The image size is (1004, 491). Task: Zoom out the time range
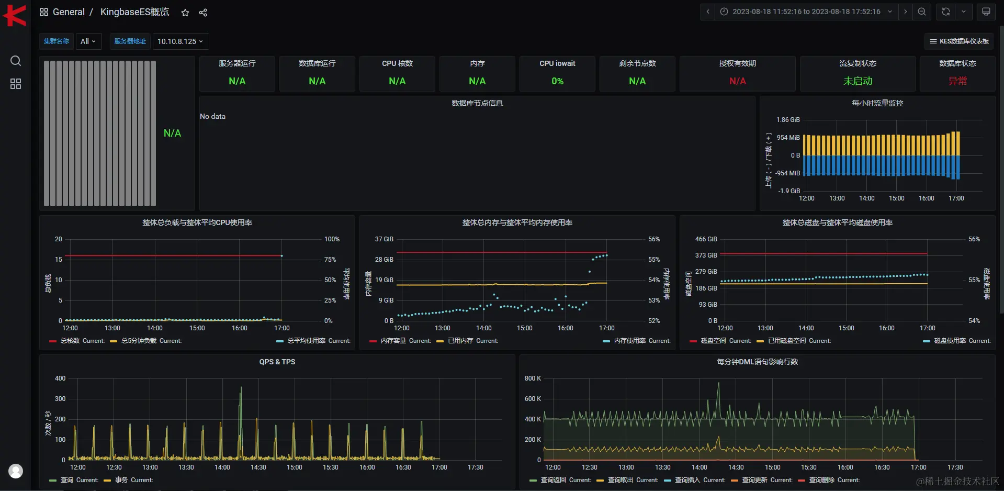coord(922,12)
